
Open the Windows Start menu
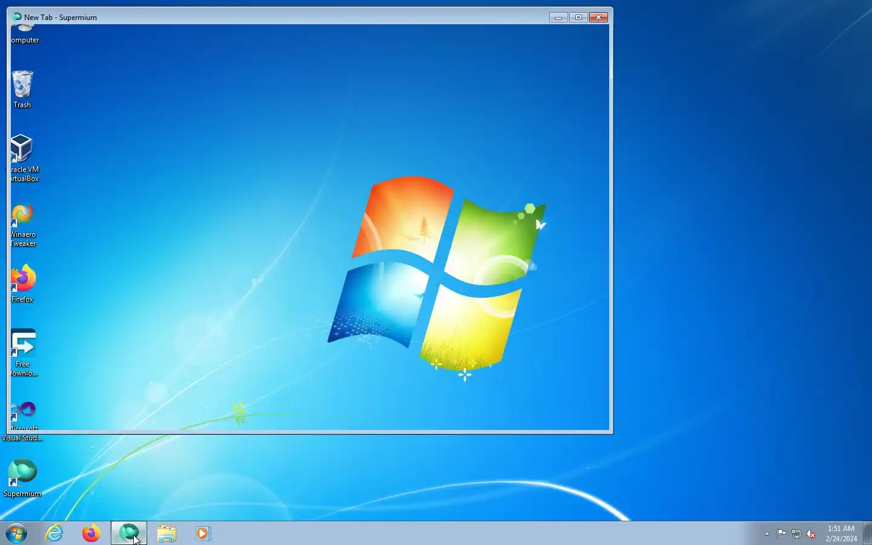(x=16, y=533)
